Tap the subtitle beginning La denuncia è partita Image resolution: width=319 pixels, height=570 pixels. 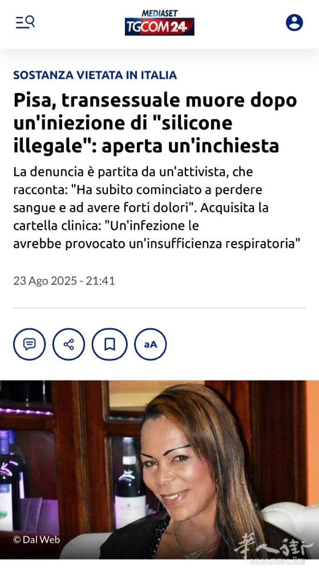point(157,207)
